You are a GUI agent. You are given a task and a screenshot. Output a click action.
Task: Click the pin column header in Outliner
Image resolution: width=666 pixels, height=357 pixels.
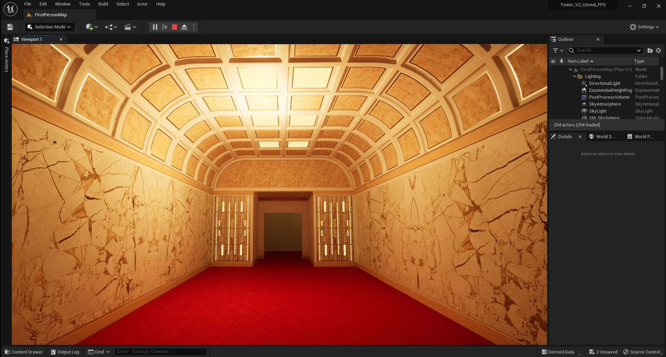[561, 61]
